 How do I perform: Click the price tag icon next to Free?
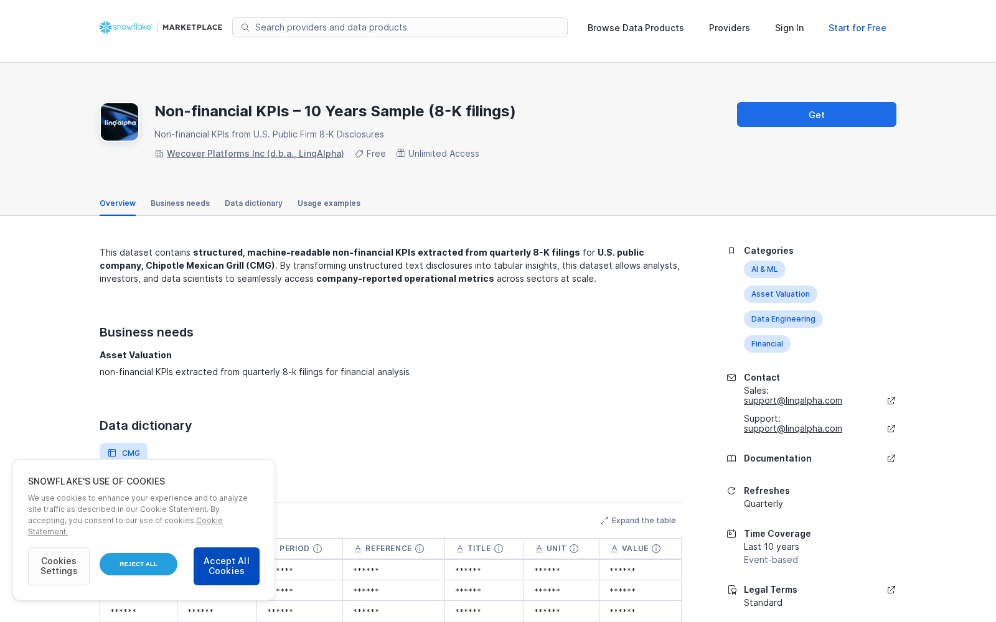359,154
